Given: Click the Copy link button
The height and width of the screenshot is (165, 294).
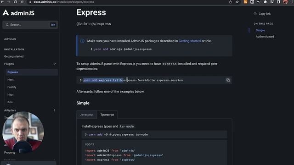Looking at the screenshot, I should click(262, 14).
